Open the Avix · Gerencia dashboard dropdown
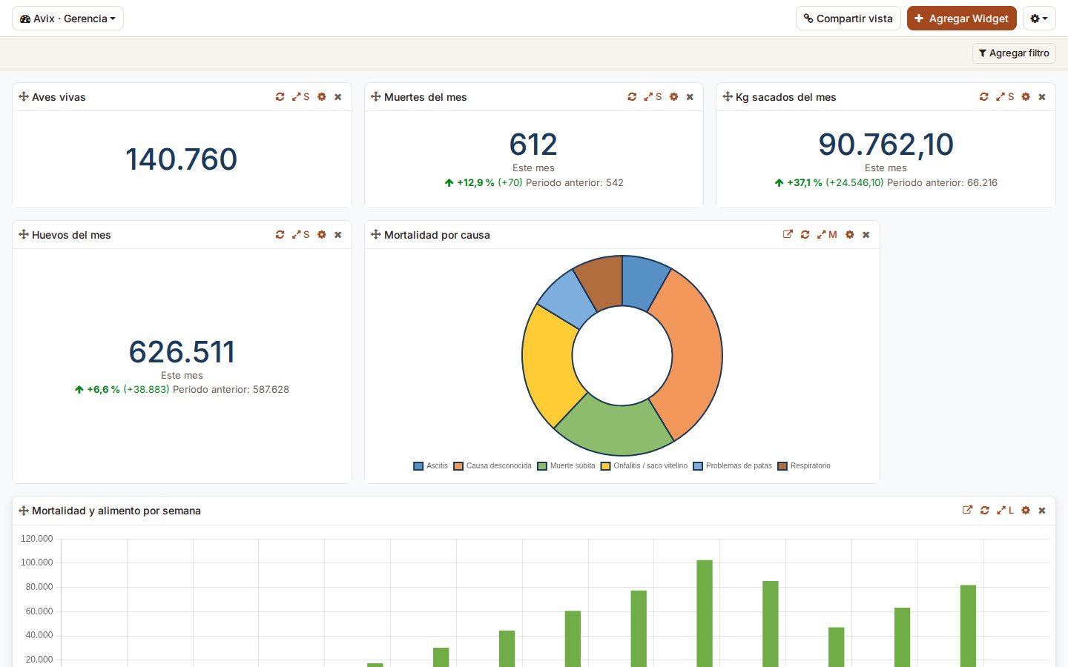Viewport: 1068px width, 667px height. click(67, 19)
